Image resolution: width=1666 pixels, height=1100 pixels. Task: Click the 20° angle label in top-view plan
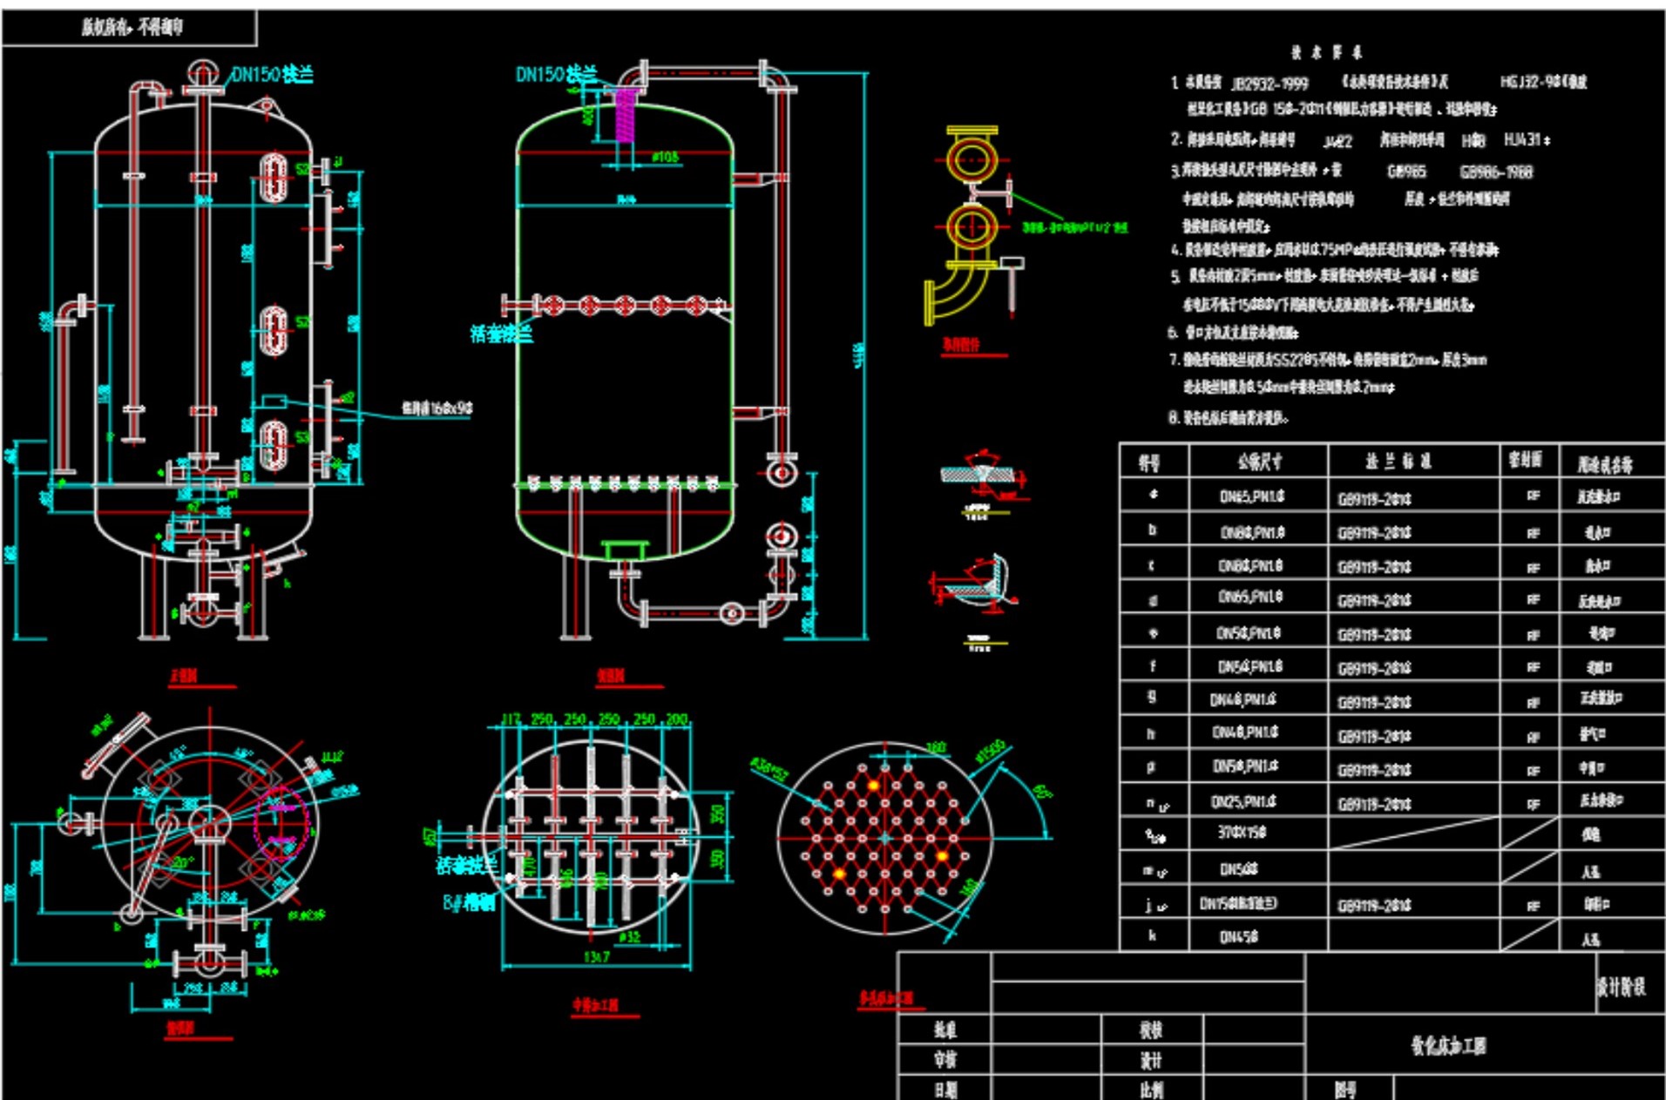(x=182, y=862)
